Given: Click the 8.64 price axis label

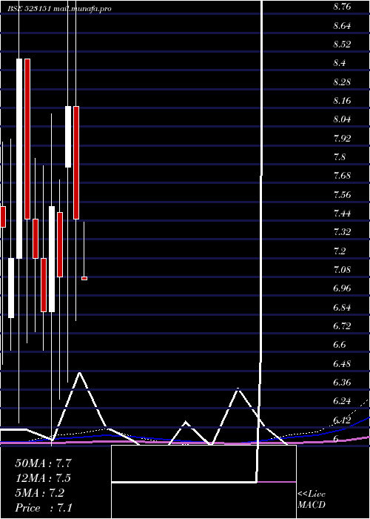Looking at the screenshot, I should point(342,25).
